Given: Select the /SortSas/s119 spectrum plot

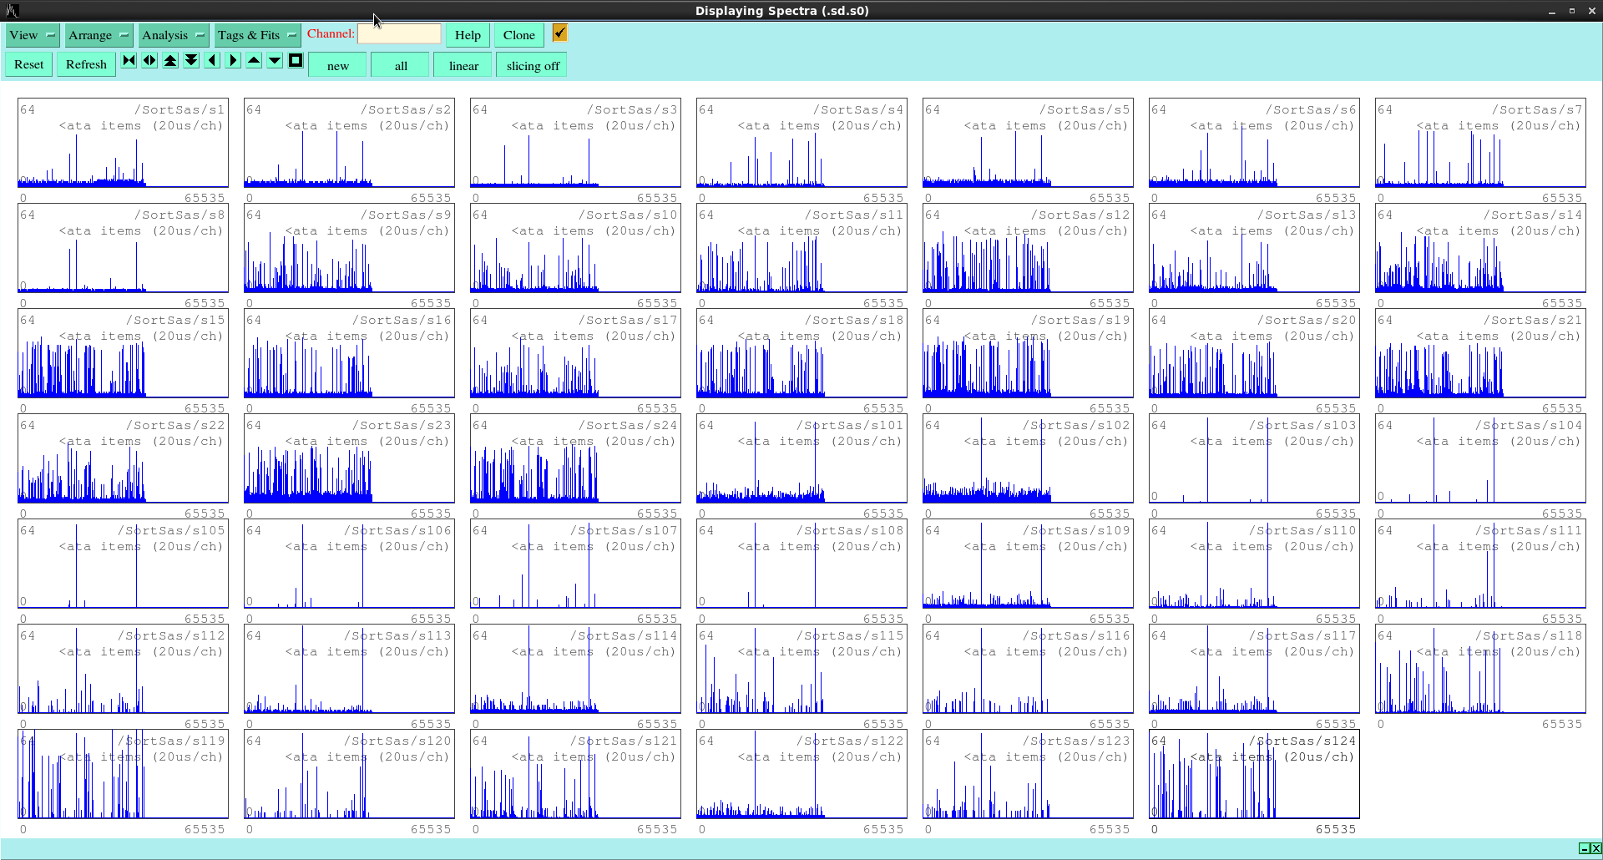Looking at the screenshot, I should point(123,774).
